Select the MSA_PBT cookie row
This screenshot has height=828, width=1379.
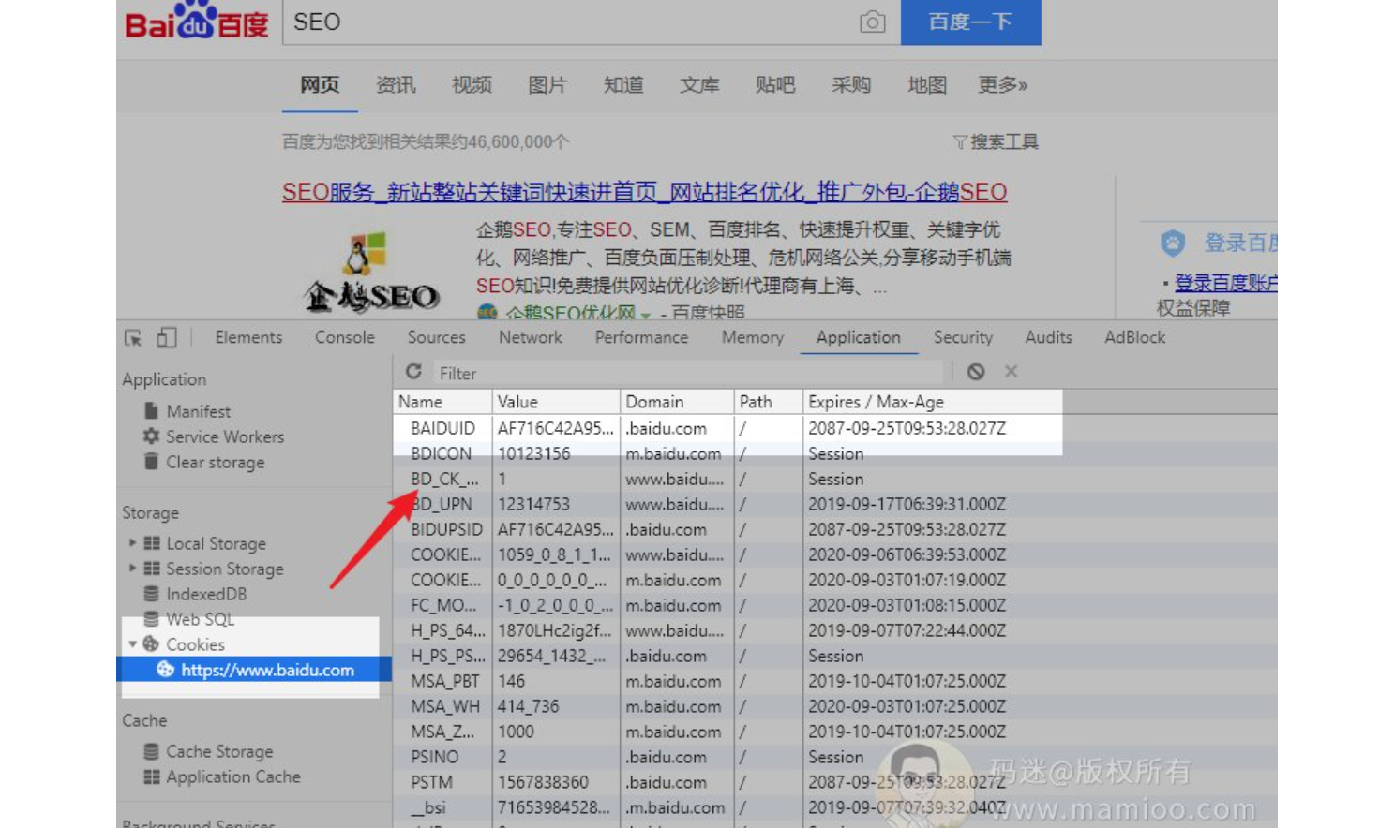[x=834, y=681]
